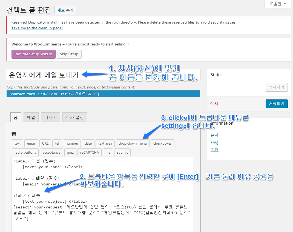Skip the WooCommerce setup
Viewport: 293px width, 232px height.
[69, 54]
